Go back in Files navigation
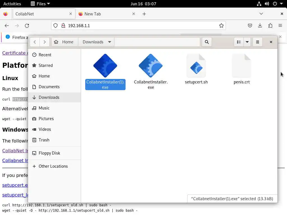The height and width of the screenshot is (215, 287). (x=35, y=42)
